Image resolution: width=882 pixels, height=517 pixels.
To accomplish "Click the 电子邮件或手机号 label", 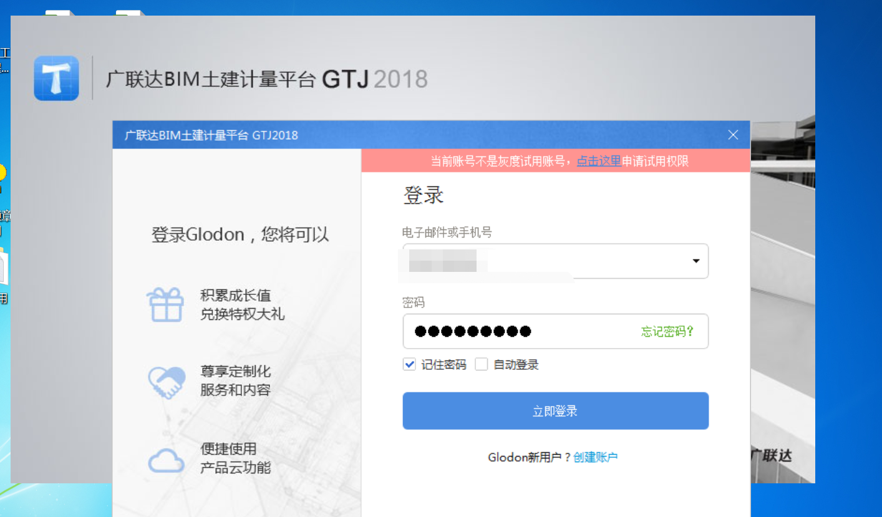I will (x=447, y=232).
